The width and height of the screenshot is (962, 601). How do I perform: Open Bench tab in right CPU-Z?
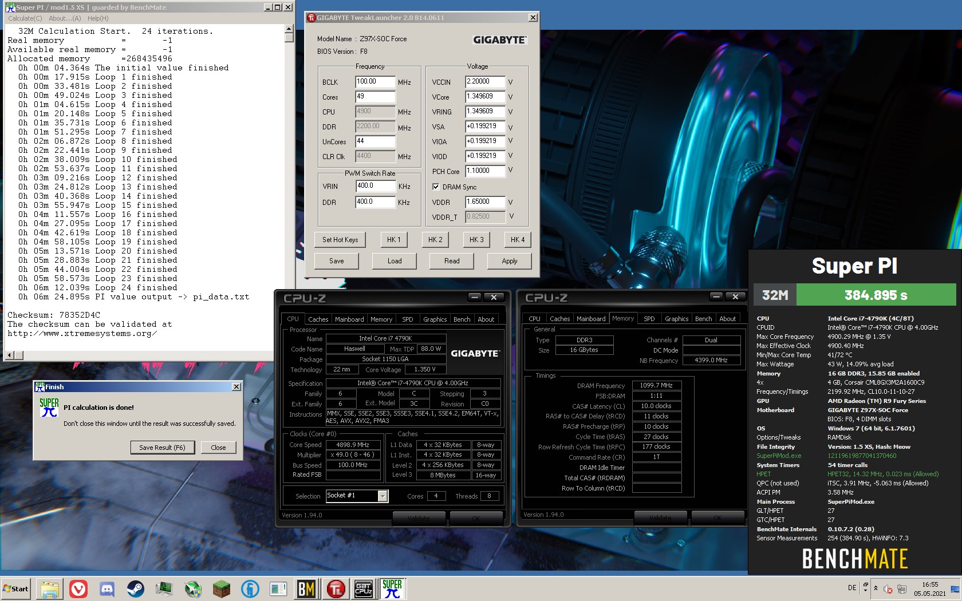[x=704, y=319]
